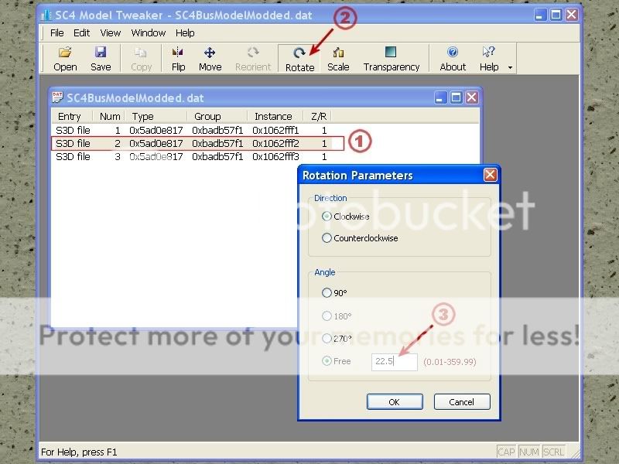Select S3D file row with instance 0x1062fff3
Image resolution: width=619 pixels, height=464 pixels.
tap(191, 157)
